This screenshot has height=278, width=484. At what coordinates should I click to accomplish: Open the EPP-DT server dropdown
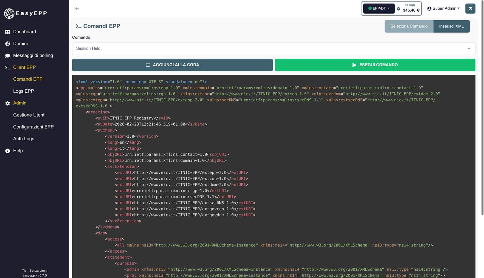coord(379,8)
